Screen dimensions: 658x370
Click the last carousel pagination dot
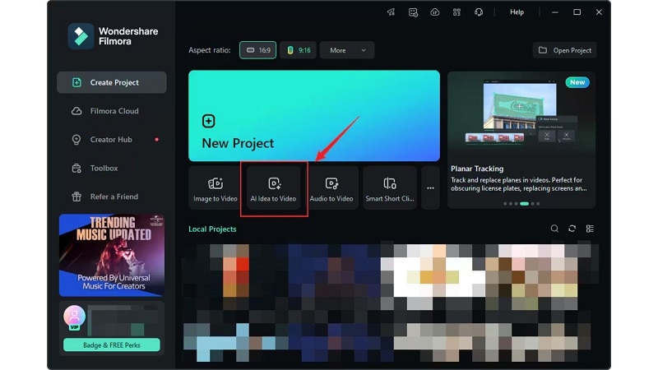pyautogui.click(x=538, y=203)
